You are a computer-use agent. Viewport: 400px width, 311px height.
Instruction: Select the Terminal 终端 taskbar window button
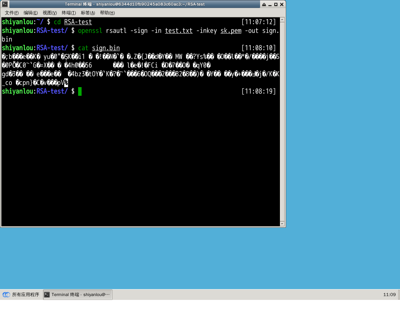(x=78, y=295)
